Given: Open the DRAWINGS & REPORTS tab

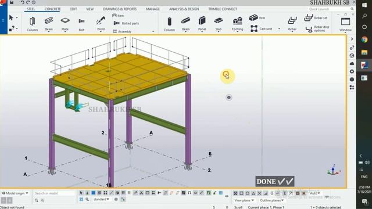Looking at the screenshot, I should click(x=120, y=9).
